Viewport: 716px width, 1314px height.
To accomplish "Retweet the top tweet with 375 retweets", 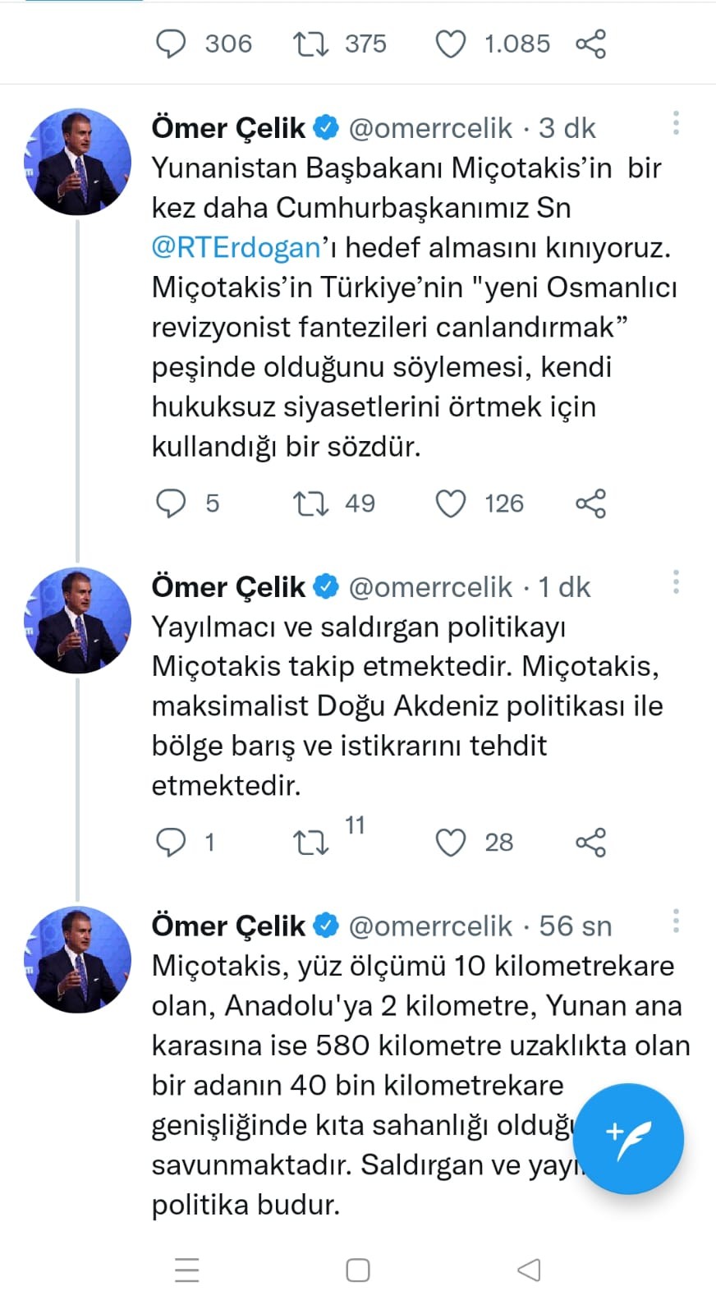I will (311, 44).
